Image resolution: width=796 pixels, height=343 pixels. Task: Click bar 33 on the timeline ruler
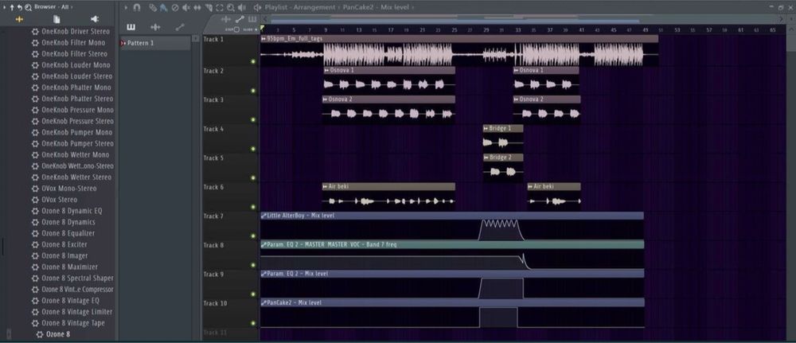[x=518, y=30]
